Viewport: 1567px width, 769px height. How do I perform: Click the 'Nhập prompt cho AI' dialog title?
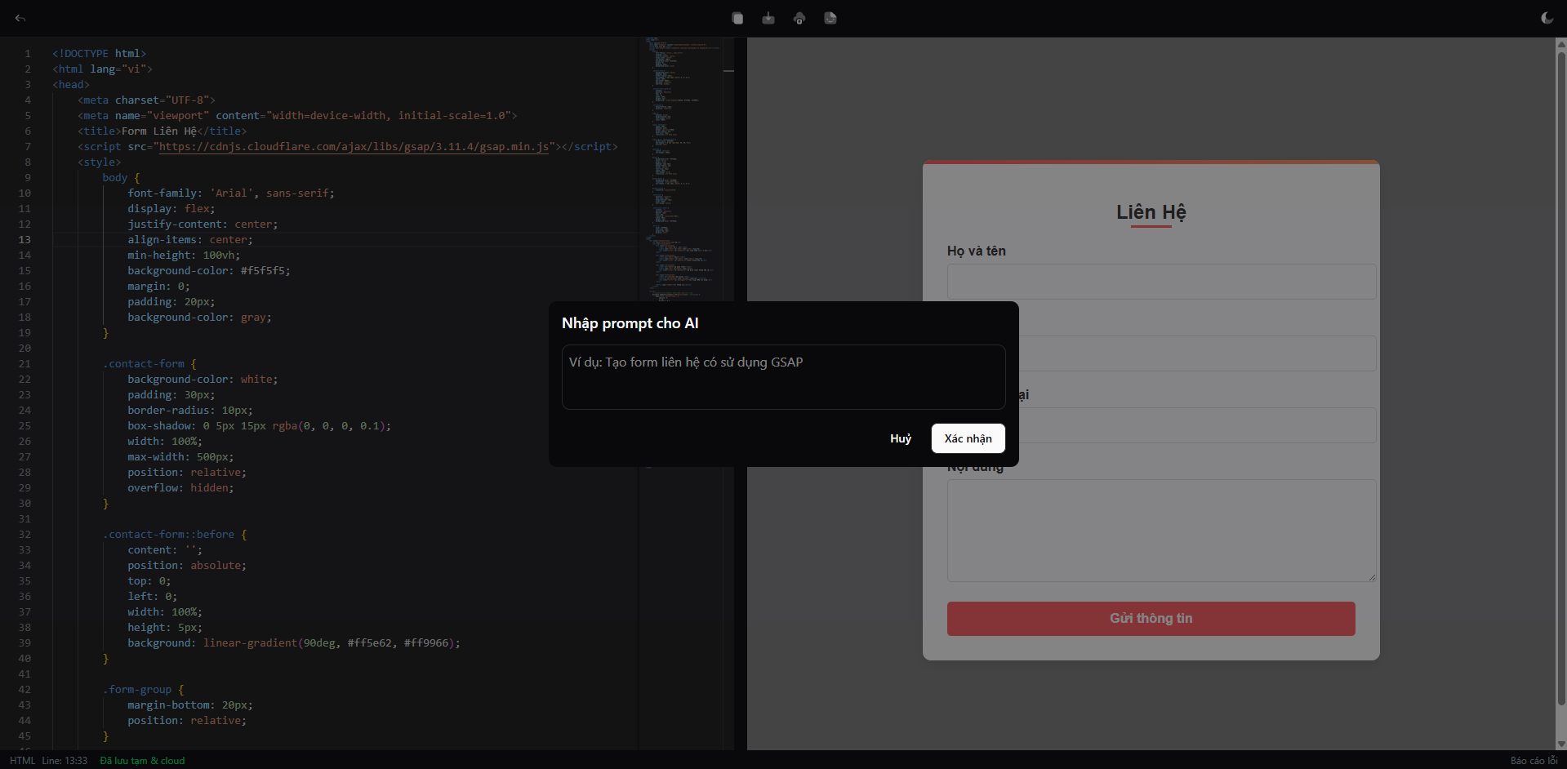tap(630, 323)
